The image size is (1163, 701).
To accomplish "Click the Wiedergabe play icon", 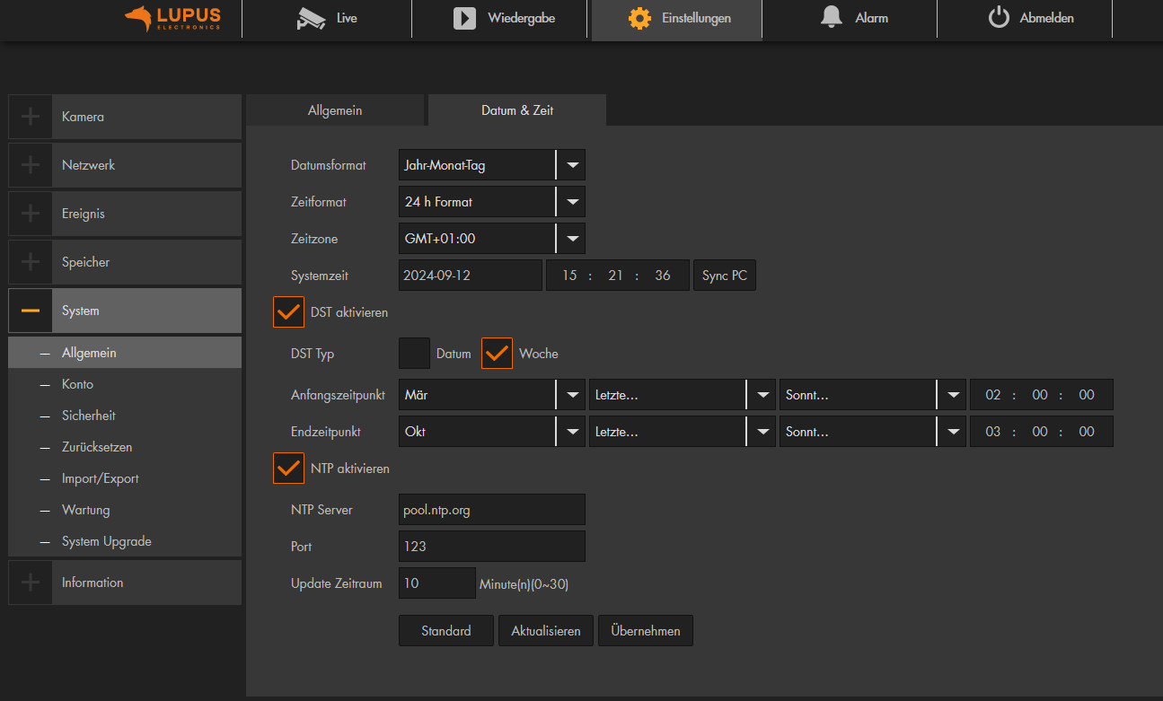I will point(464,19).
